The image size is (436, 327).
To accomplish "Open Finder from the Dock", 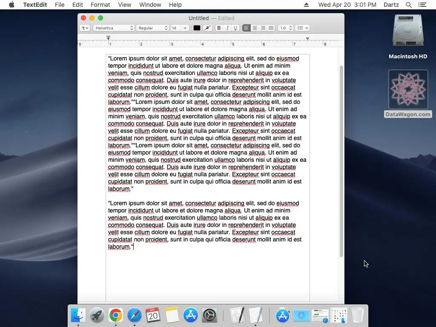I will [78, 316].
